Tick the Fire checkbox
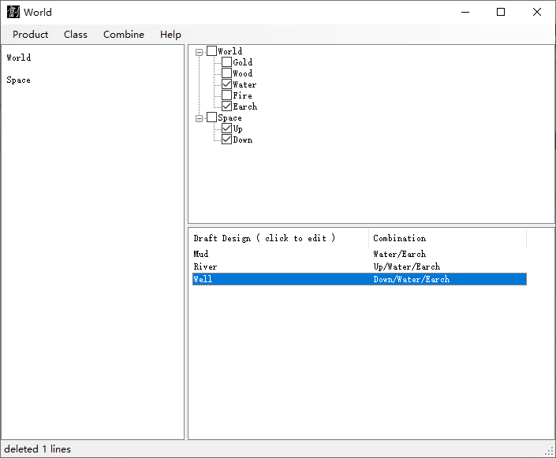The height and width of the screenshot is (458, 556). [x=227, y=95]
